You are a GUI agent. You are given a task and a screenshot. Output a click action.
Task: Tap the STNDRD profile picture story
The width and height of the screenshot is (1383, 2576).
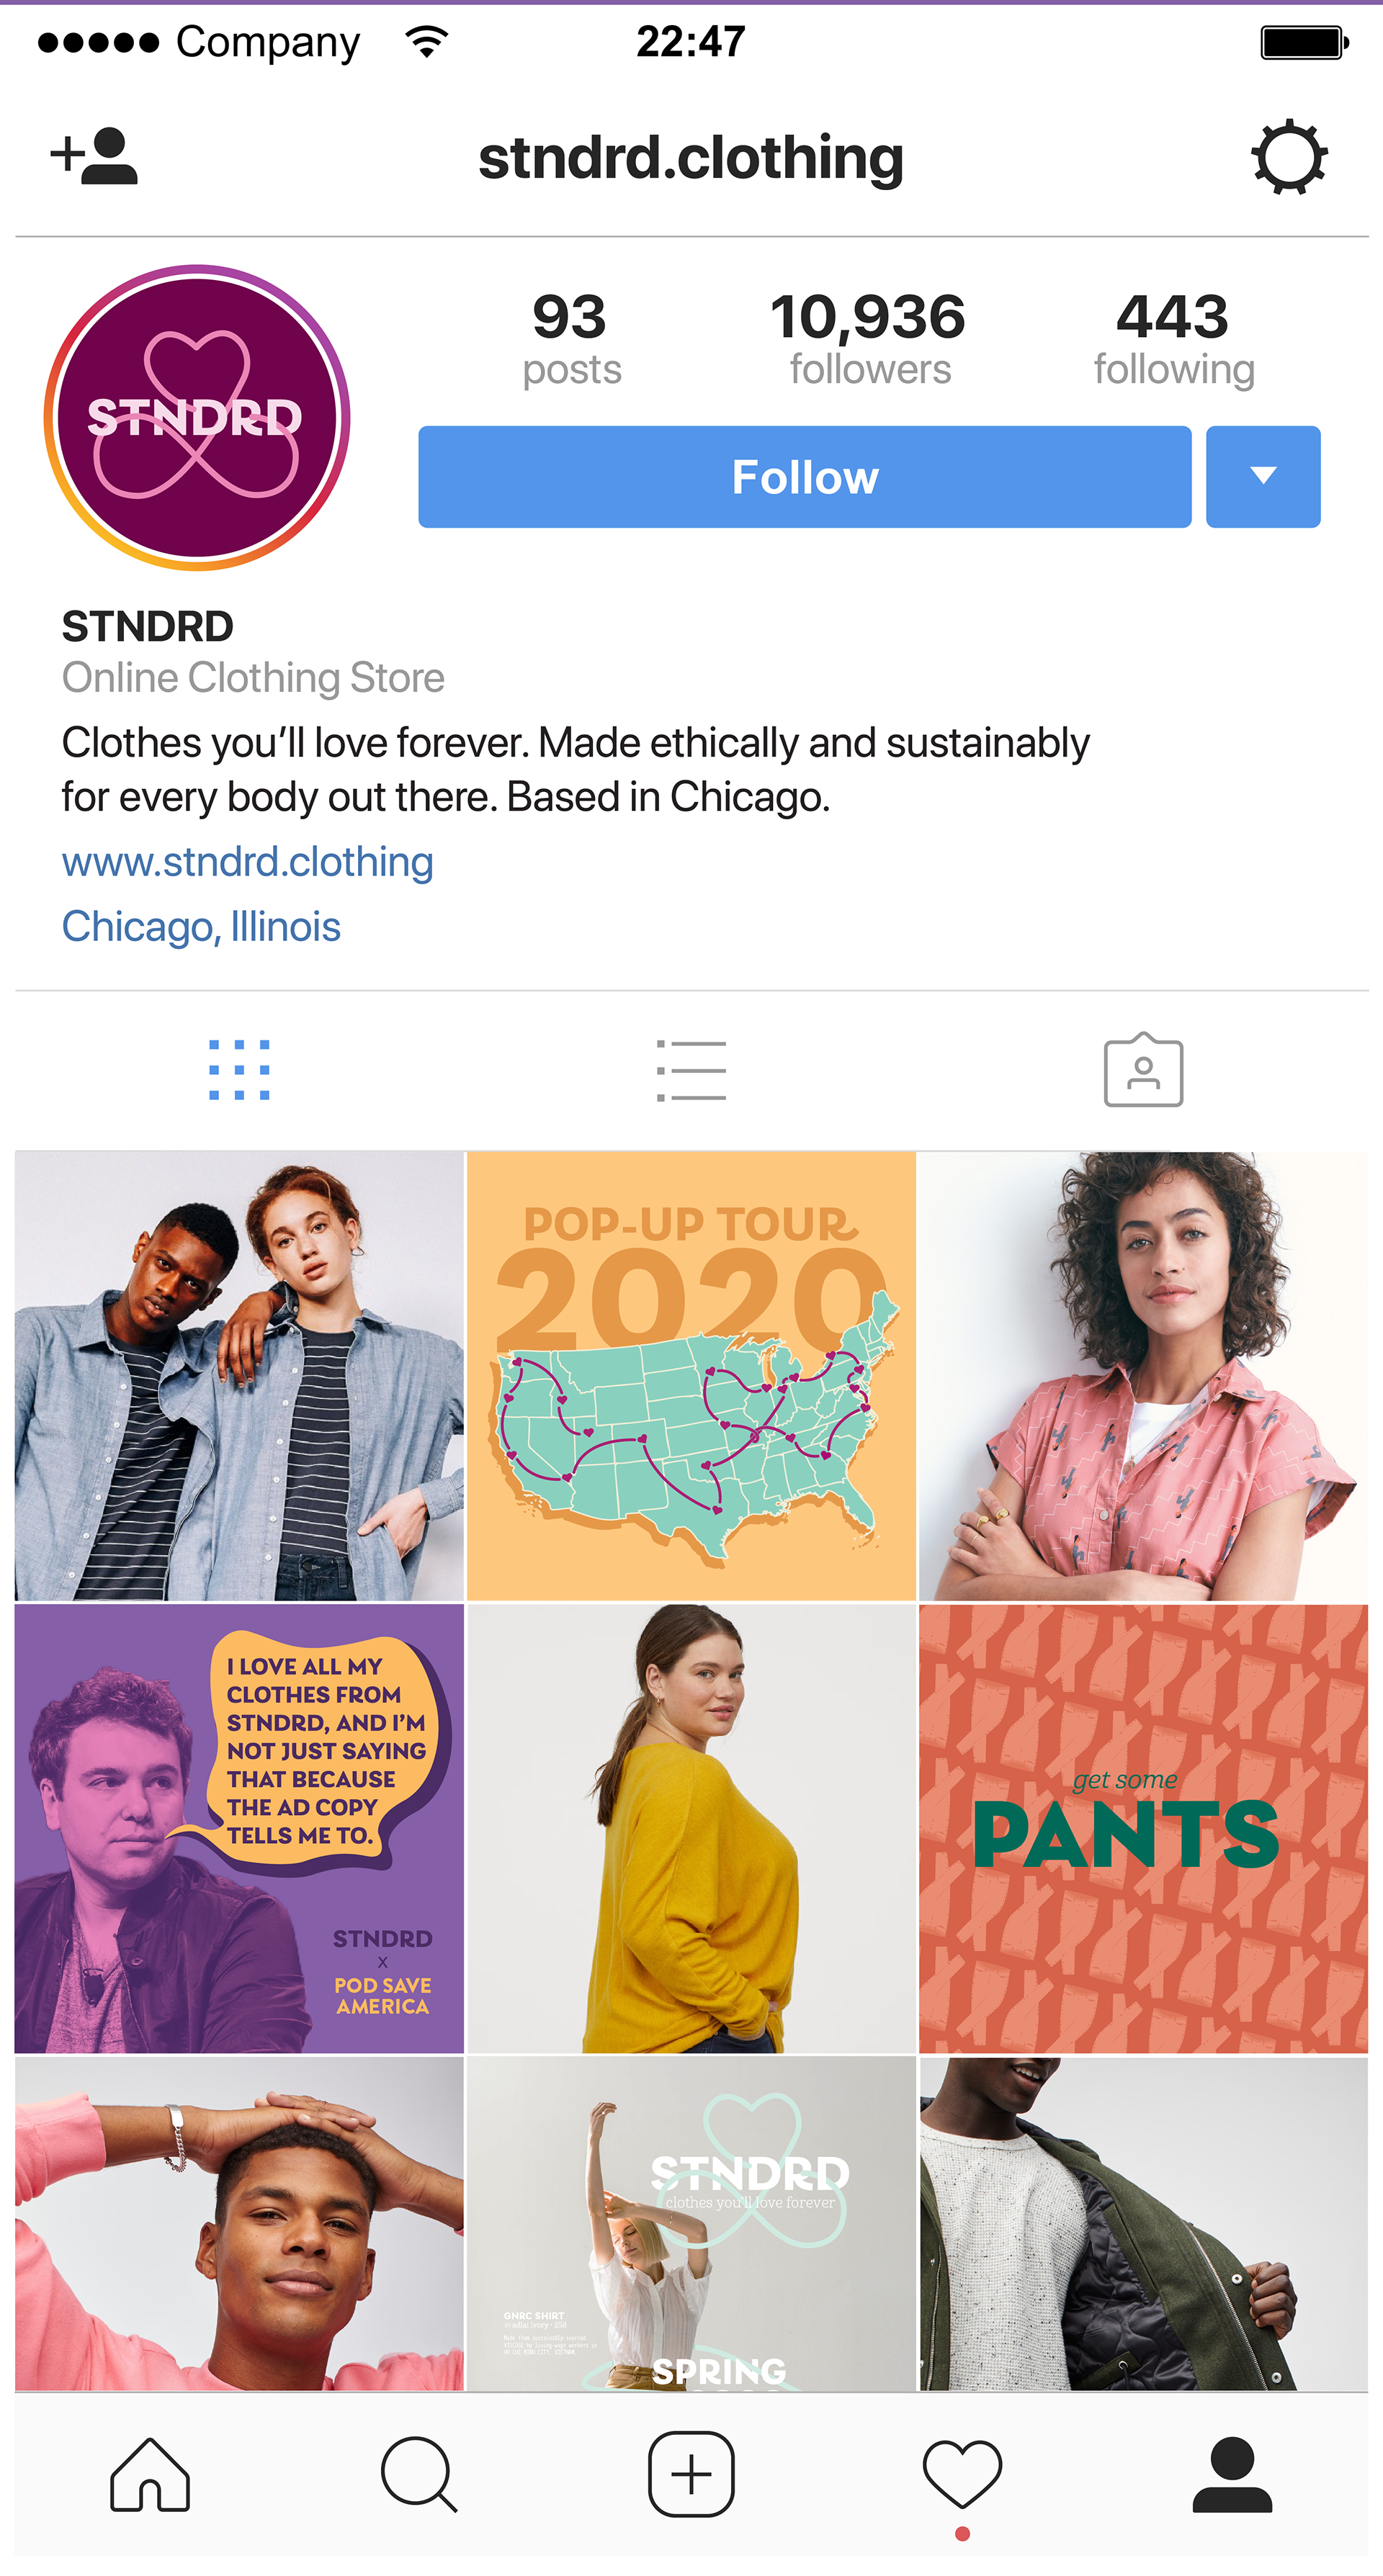coord(197,417)
